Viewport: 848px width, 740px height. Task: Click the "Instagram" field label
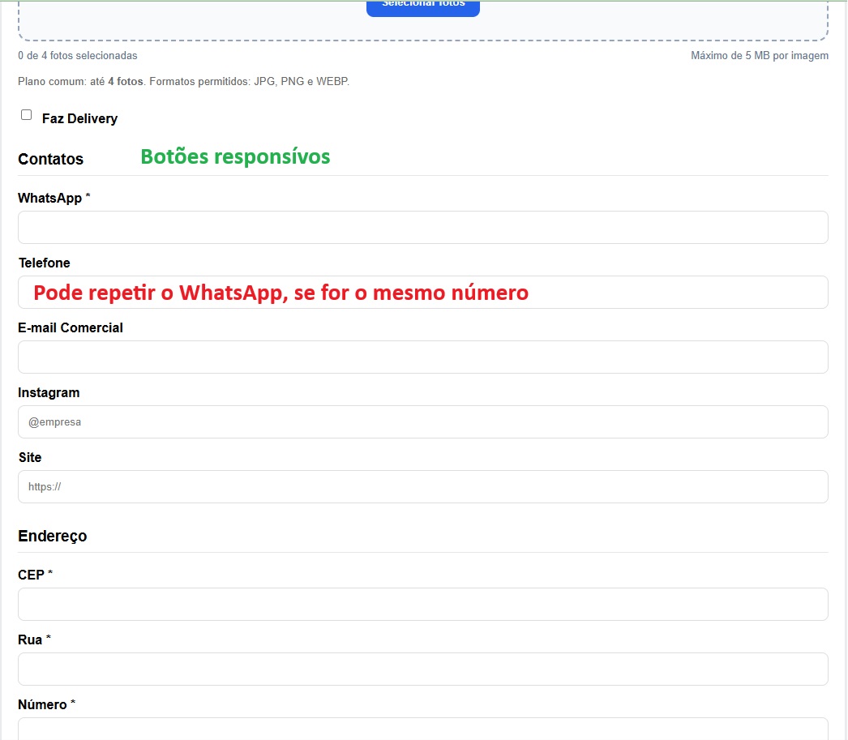[49, 393]
